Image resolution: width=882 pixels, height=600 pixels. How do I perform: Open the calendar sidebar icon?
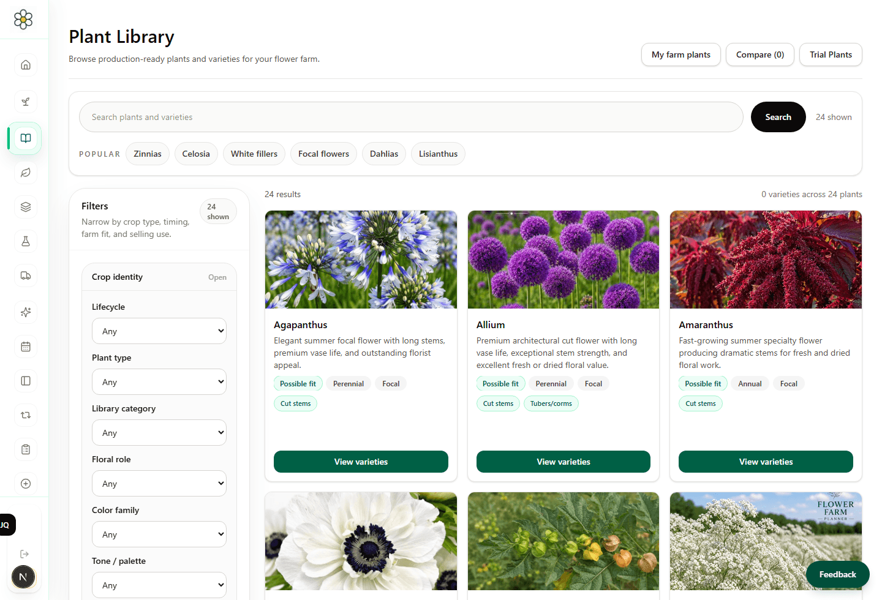[x=26, y=347]
